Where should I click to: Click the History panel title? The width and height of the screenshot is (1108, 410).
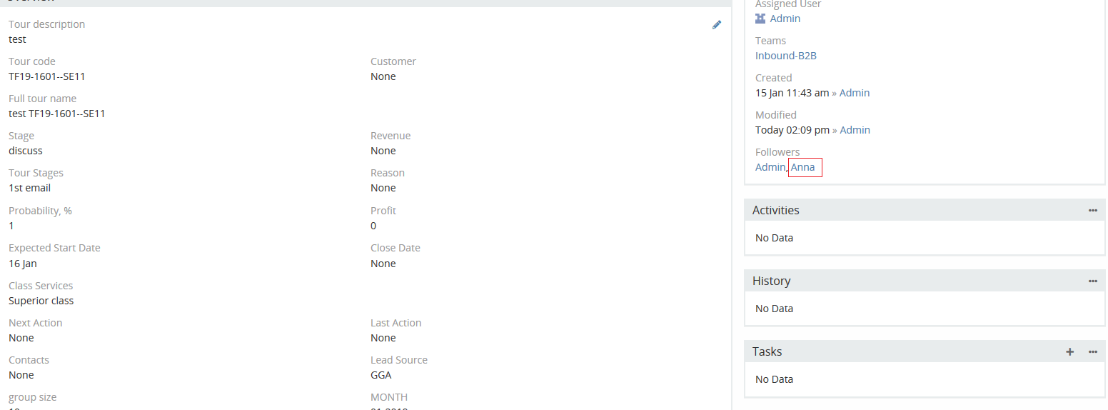tap(771, 281)
